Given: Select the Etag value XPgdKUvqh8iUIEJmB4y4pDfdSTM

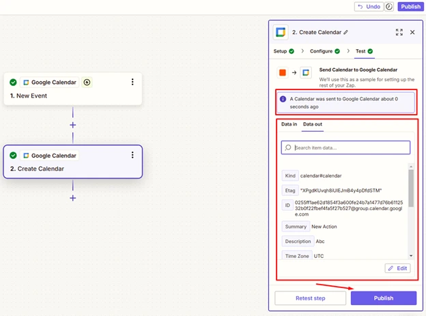Looking at the screenshot, I should 341,190.
